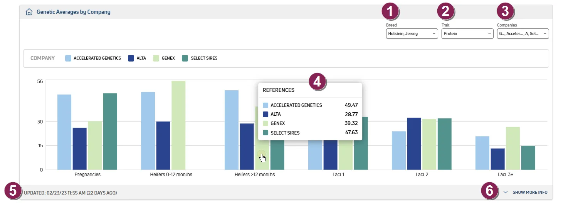Click the Genex bar in Lact 3+
This screenshot has width=561, height=208.
tap(513, 148)
